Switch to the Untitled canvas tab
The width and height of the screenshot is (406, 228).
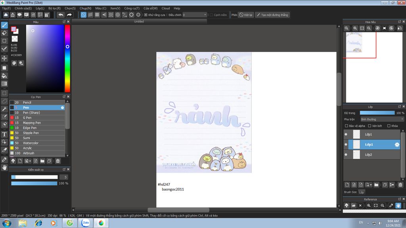(139, 22)
